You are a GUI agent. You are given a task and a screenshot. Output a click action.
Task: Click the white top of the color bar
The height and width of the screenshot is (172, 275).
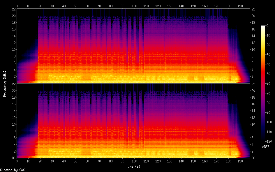(263, 27)
